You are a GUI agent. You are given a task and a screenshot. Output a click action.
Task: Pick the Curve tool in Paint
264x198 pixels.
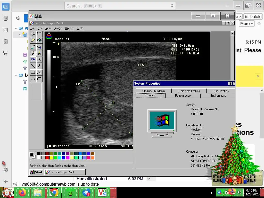coord(39,66)
